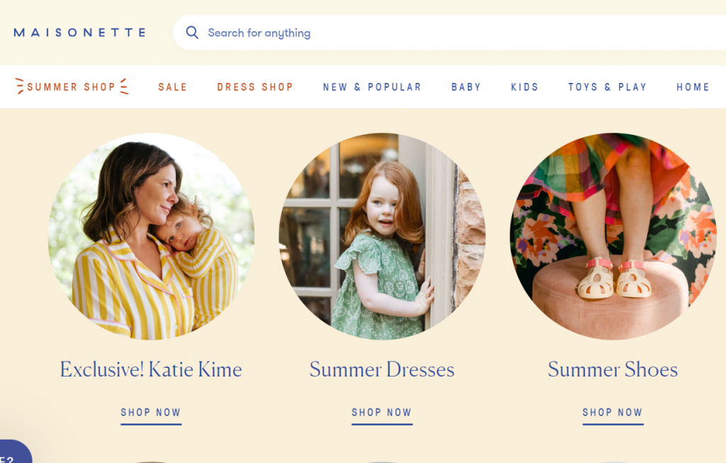Open the Home category
Viewport: 726px width, 463px height.
click(x=693, y=87)
